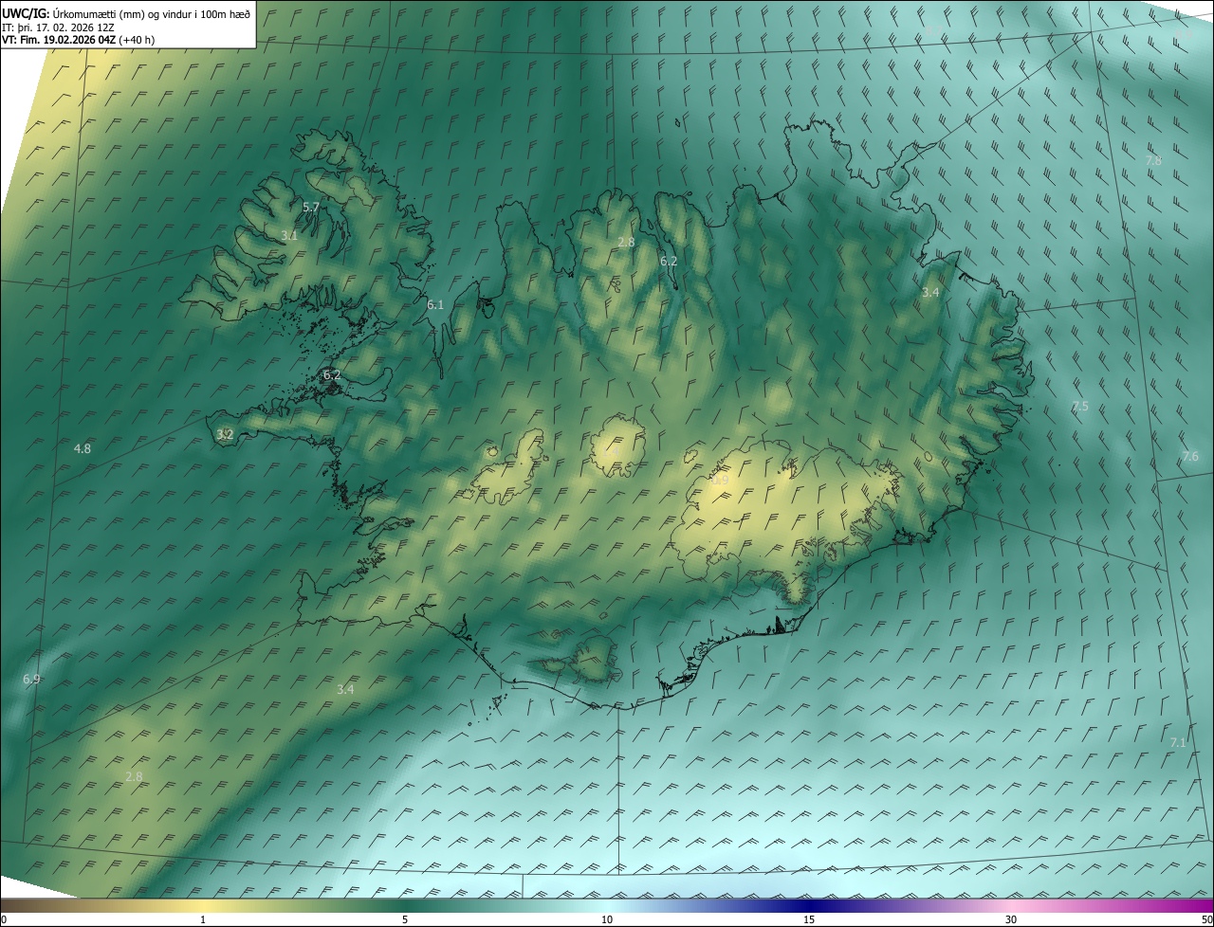This screenshot has width=1214, height=927.
Task: Click the 3.4 value in northeast Iceland
Action: (x=930, y=293)
